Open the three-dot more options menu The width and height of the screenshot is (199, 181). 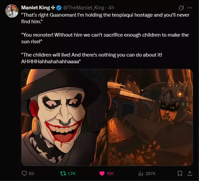coord(190,8)
